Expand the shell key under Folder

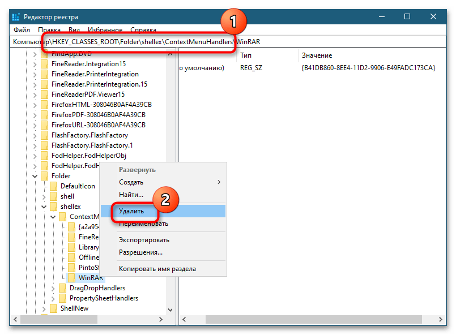click(44, 196)
